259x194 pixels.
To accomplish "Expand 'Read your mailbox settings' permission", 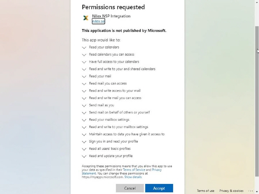I will pos(84,120).
